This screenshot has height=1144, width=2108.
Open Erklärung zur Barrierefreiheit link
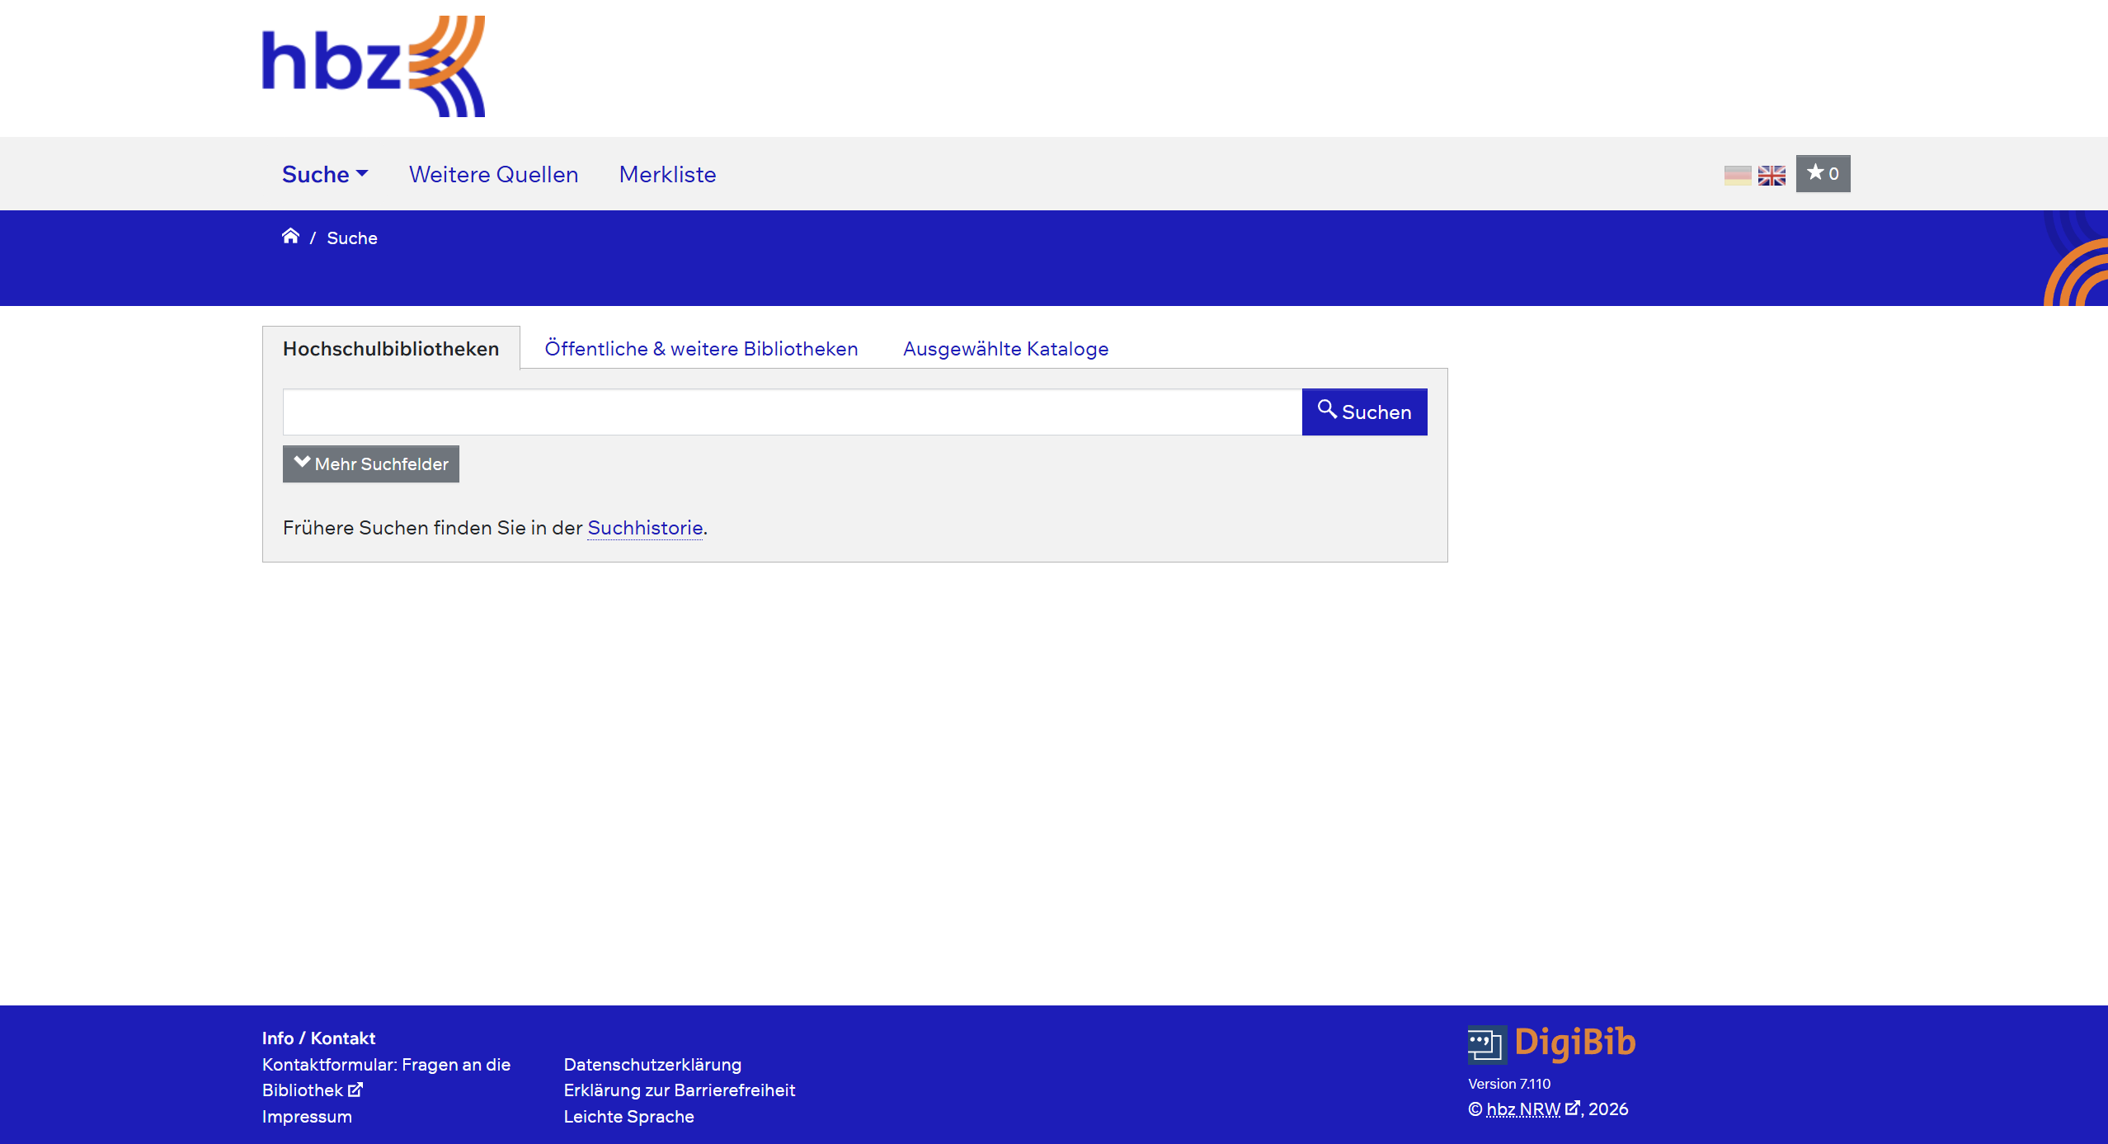[680, 1090]
